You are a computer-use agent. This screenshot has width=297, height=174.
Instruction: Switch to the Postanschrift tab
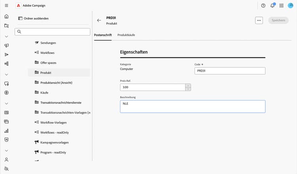pos(103,35)
